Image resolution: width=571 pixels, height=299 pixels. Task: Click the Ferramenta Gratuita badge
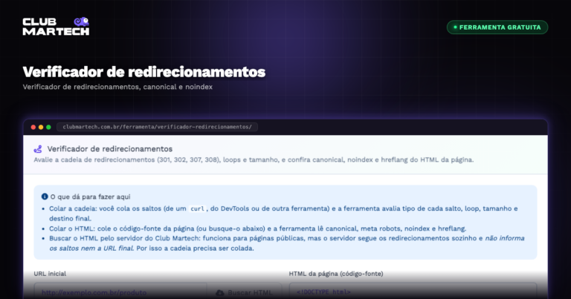497,27
